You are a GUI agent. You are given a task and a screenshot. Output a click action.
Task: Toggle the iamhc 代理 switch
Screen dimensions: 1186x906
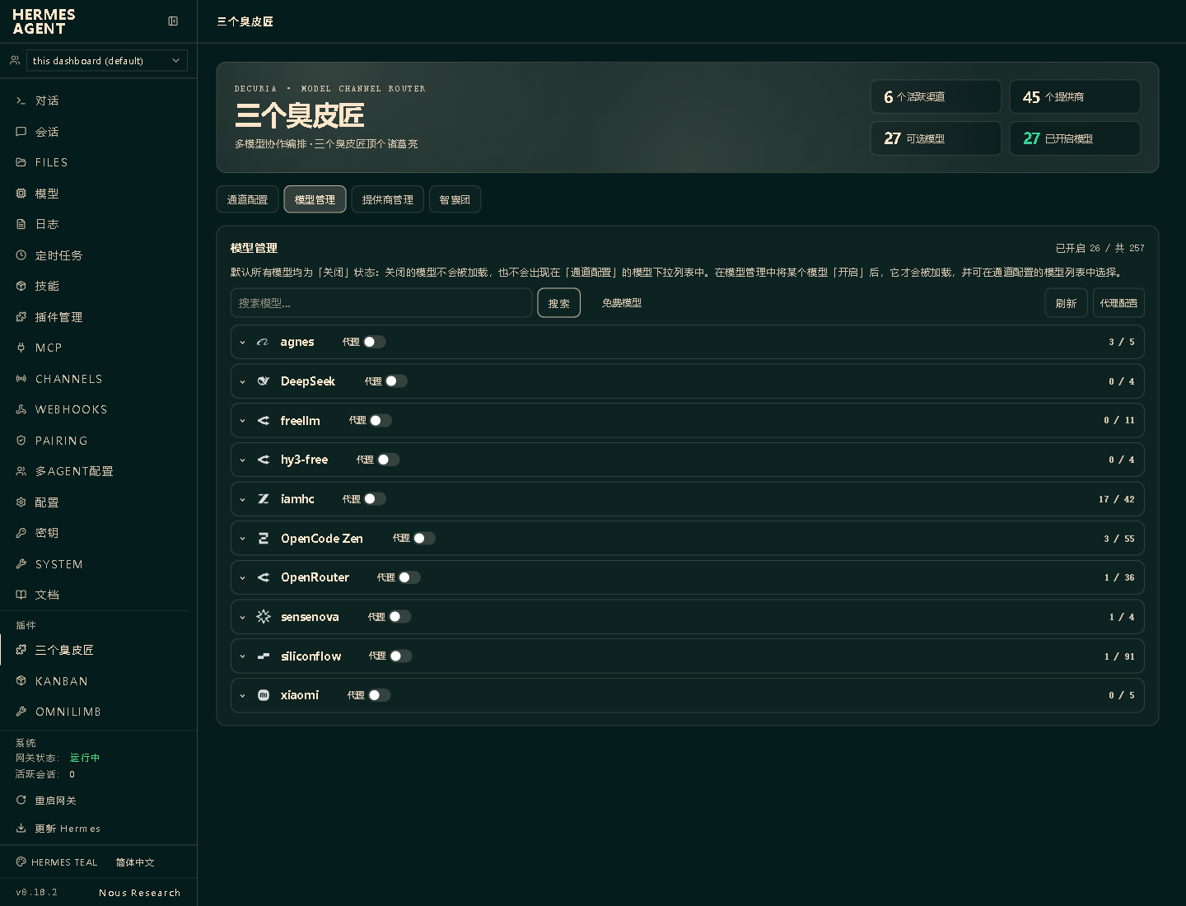(x=375, y=499)
